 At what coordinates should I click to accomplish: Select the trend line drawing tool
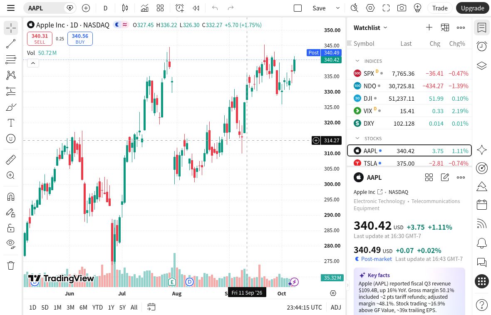click(11, 44)
